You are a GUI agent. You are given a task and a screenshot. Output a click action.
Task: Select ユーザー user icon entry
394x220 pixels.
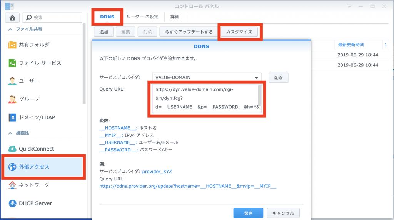(x=12, y=81)
